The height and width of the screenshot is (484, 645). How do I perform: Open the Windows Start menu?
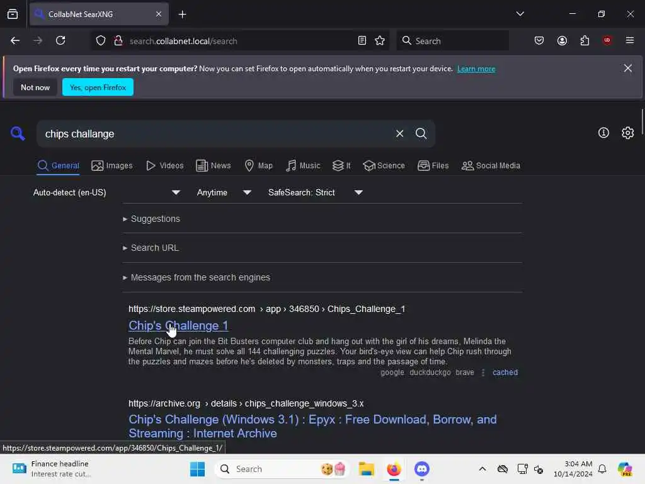click(x=197, y=469)
